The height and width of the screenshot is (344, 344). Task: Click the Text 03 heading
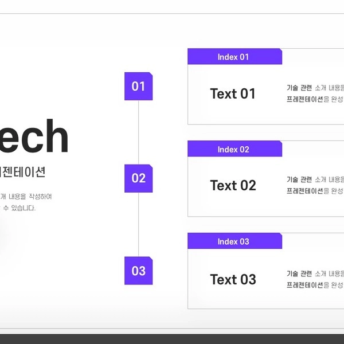[233, 280]
